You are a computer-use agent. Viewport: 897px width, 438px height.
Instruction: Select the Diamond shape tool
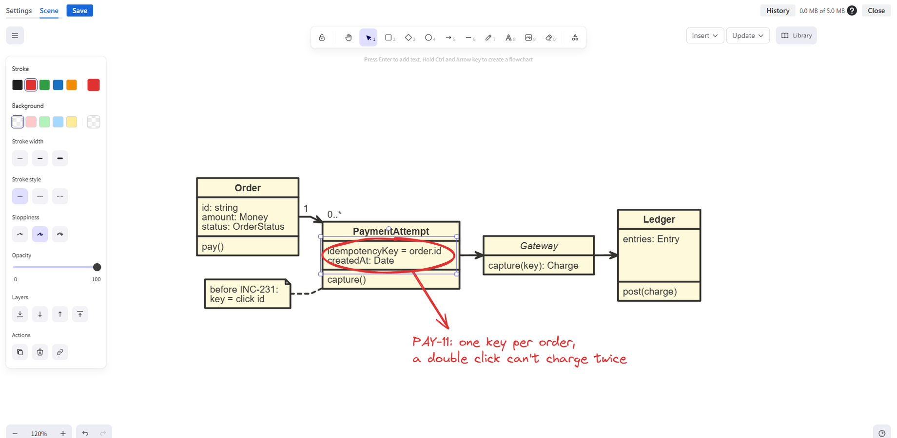pyautogui.click(x=409, y=37)
